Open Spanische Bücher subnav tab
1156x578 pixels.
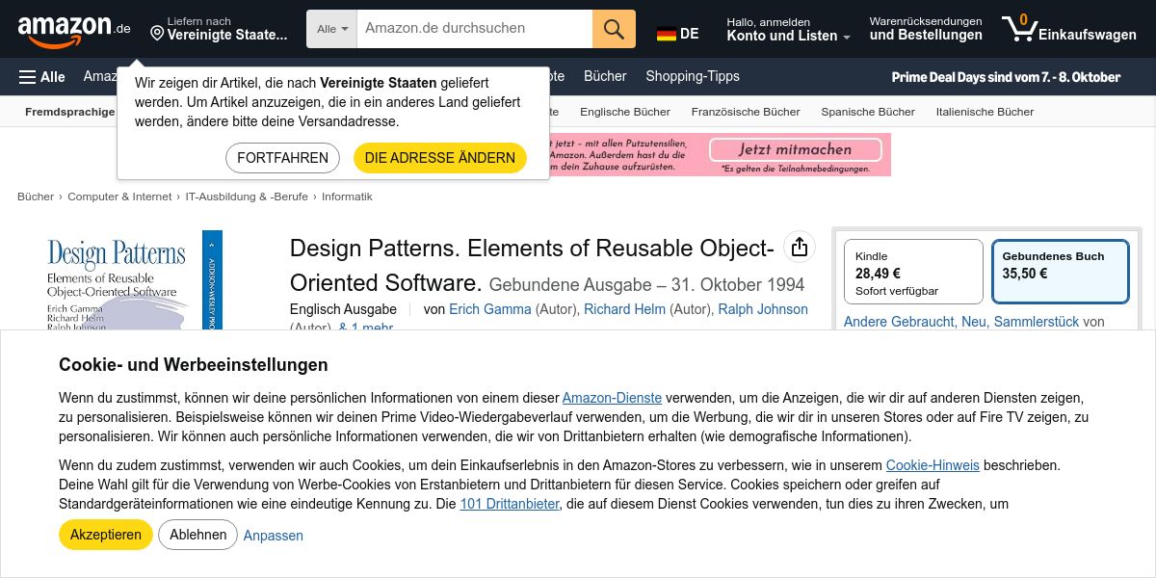[x=868, y=112]
